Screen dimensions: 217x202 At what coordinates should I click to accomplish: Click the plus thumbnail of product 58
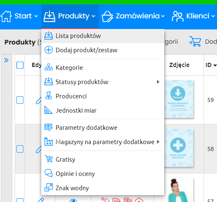pyautogui.click(x=179, y=148)
